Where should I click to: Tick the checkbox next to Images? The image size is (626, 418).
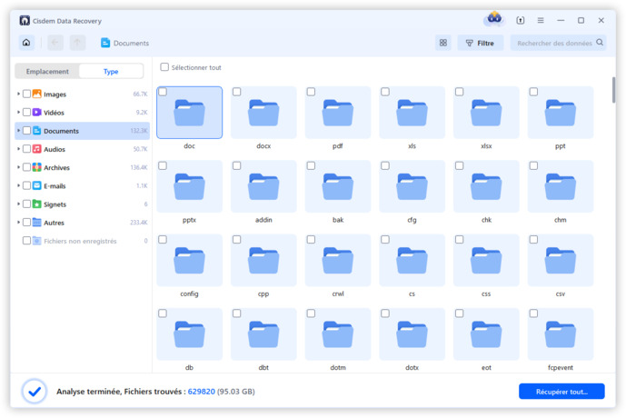point(26,95)
